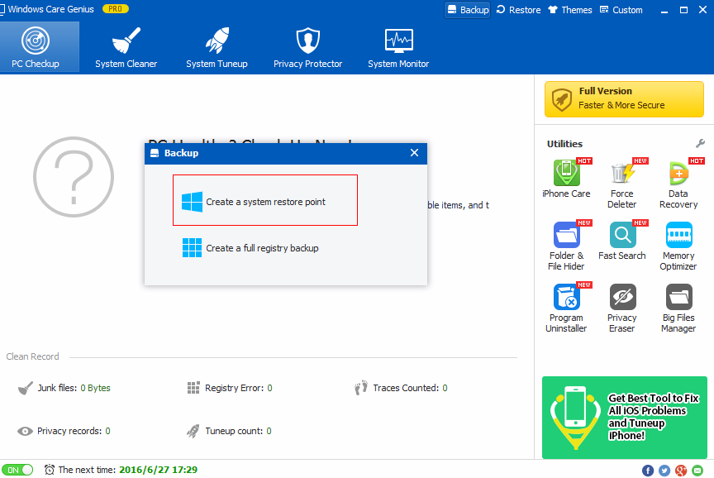This screenshot has width=714, height=478.
Task: Toggle the scheduled scan ON switch
Action: tap(17, 470)
